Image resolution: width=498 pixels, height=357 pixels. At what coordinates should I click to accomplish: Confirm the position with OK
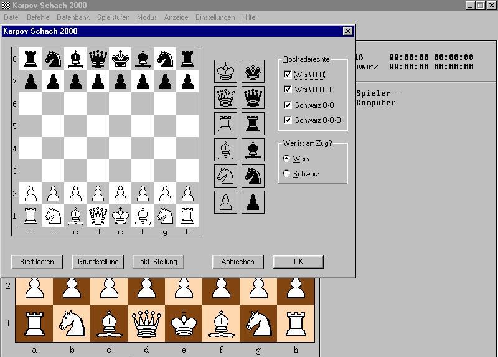(298, 262)
